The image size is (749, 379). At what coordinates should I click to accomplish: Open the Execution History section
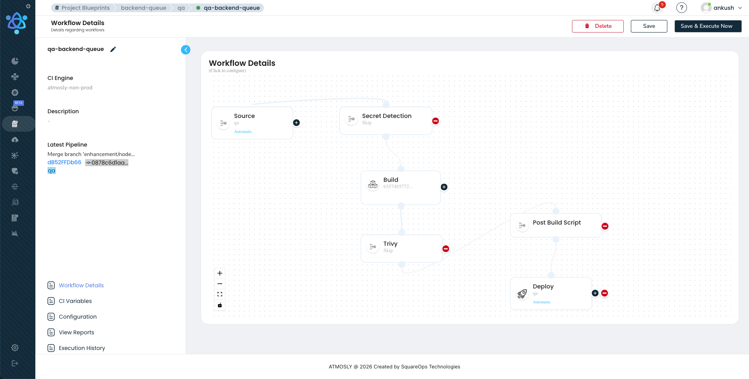82,348
